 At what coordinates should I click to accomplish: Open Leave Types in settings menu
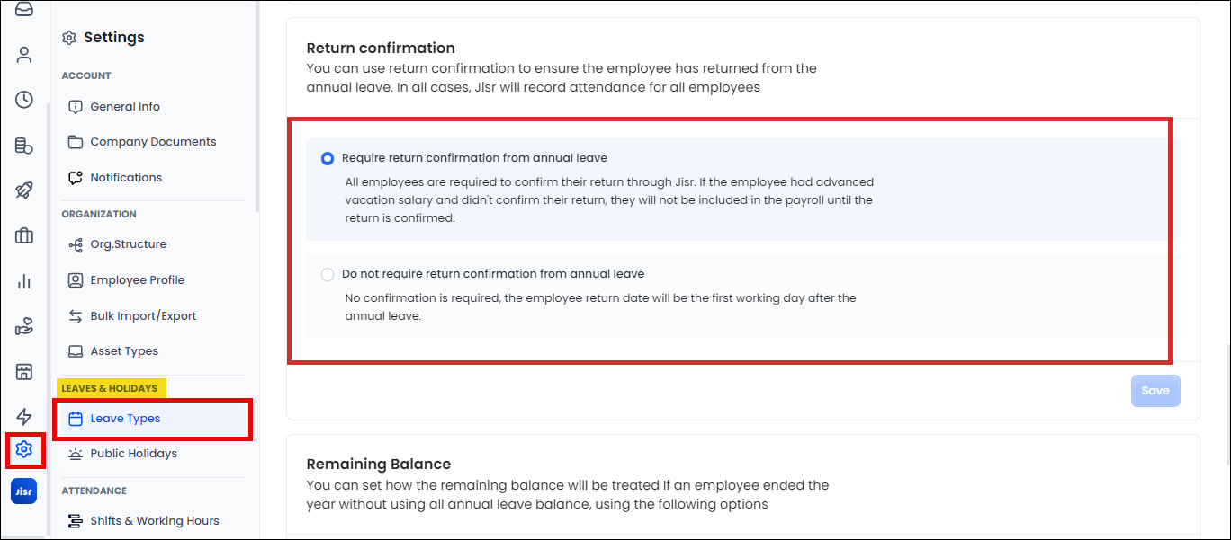pyautogui.click(x=125, y=419)
